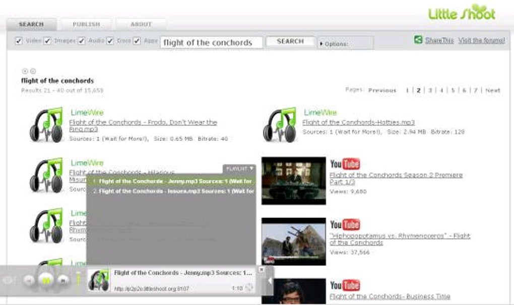Click the ShareThis green icon
Screen dimensions: 514x305
[418, 40]
